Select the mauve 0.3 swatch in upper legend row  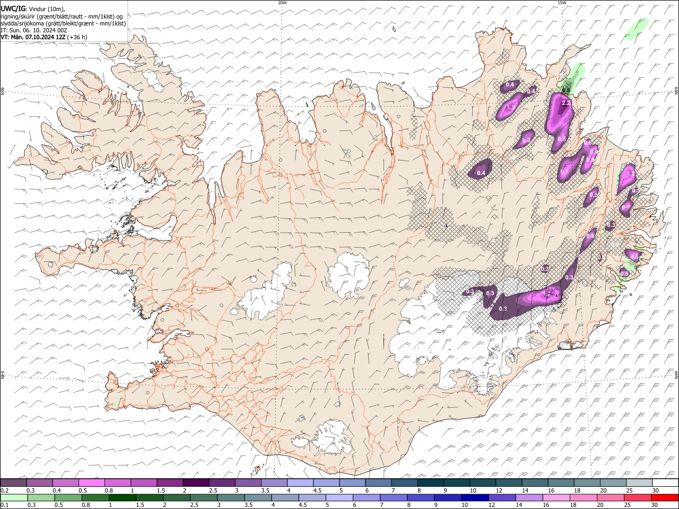pyautogui.click(x=40, y=482)
